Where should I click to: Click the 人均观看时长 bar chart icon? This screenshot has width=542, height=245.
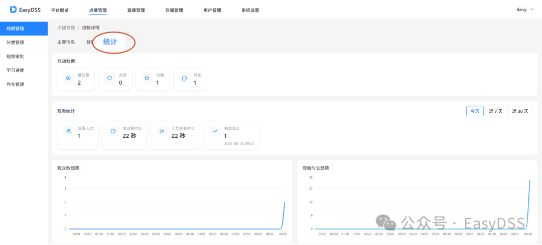pos(162,131)
